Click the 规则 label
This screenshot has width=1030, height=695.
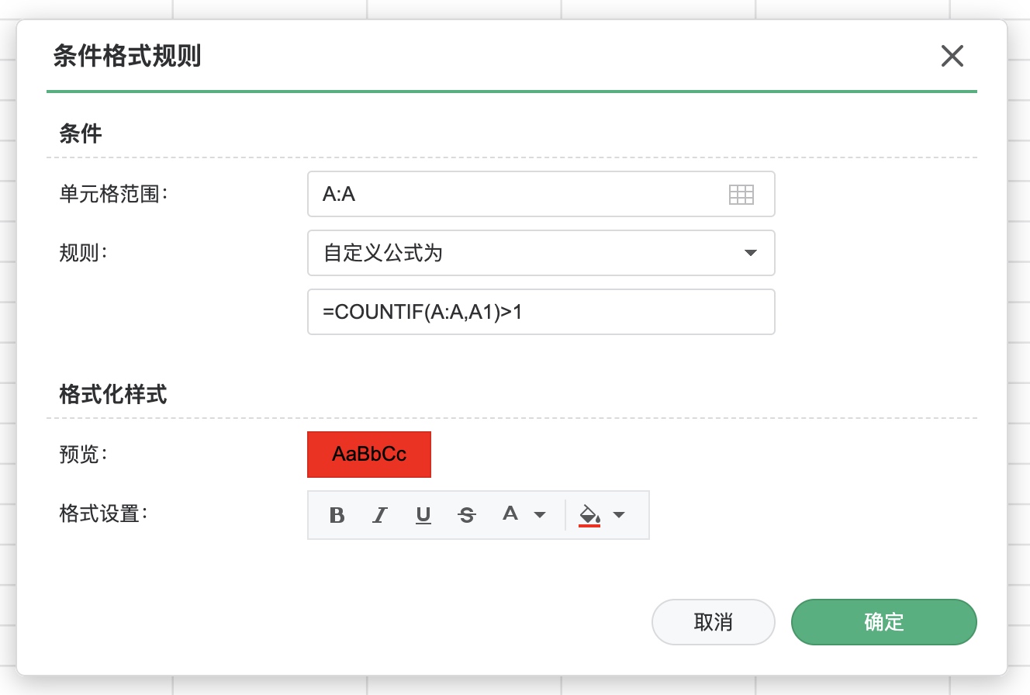(x=81, y=253)
